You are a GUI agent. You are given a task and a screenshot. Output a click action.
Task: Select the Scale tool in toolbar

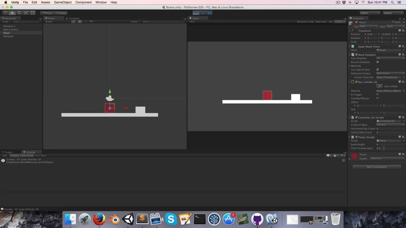pyautogui.click(x=26, y=13)
